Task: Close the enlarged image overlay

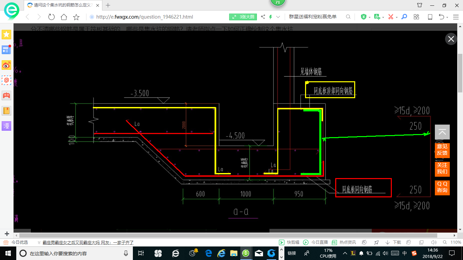Action: coord(451,39)
